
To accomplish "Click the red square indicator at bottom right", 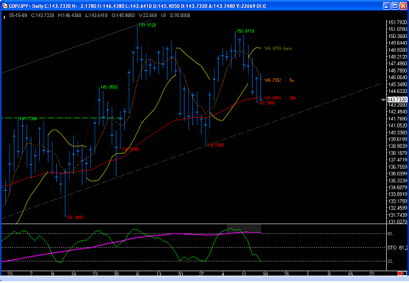I will click(400, 273).
